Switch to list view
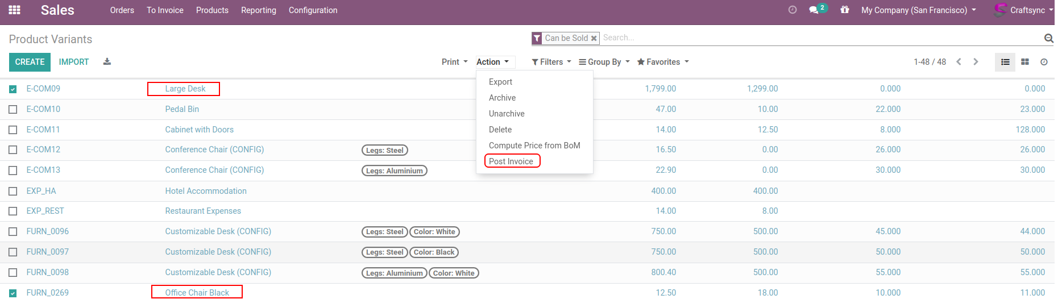 coord(1005,62)
